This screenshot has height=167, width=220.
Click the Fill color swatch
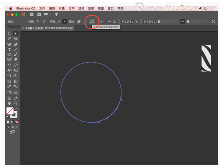coord(10,111)
